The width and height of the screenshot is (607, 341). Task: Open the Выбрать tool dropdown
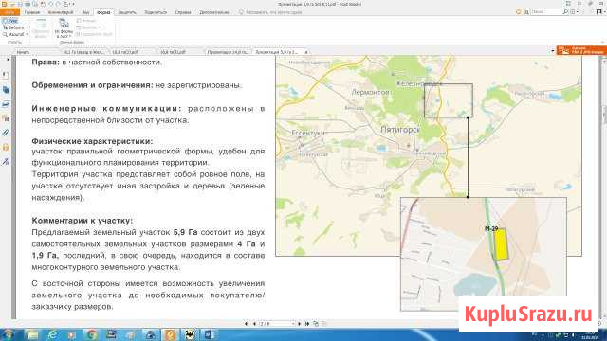coord(15,27)
